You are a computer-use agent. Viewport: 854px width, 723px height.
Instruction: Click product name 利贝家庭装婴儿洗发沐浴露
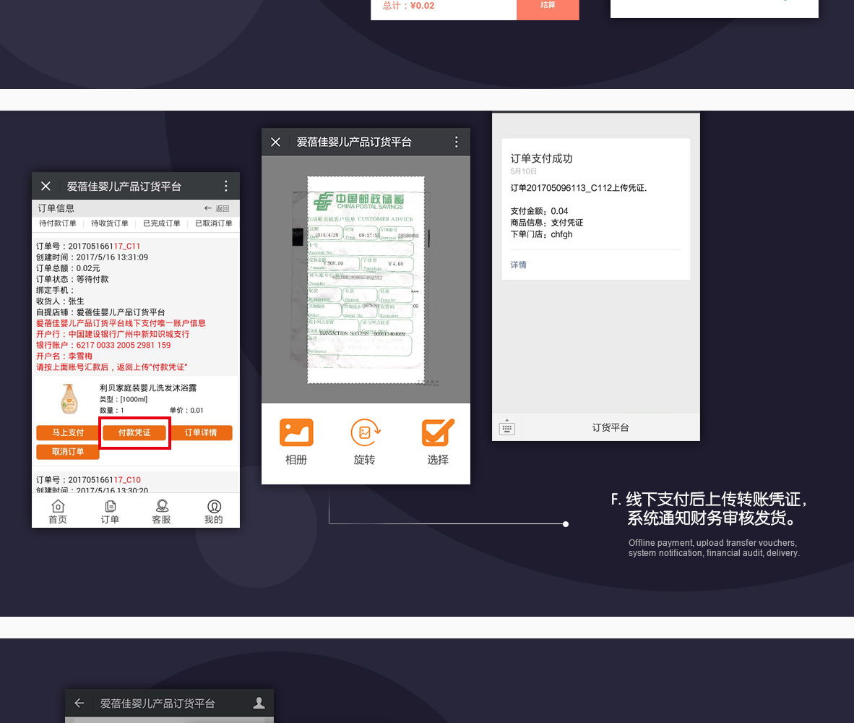pyautogui.click(x=148, y=388)
